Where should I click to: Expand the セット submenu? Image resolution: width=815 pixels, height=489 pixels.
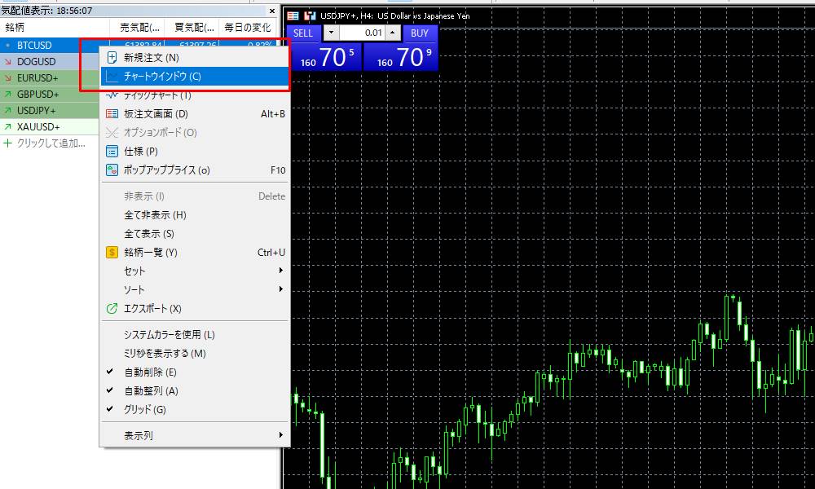coord(281,271)
